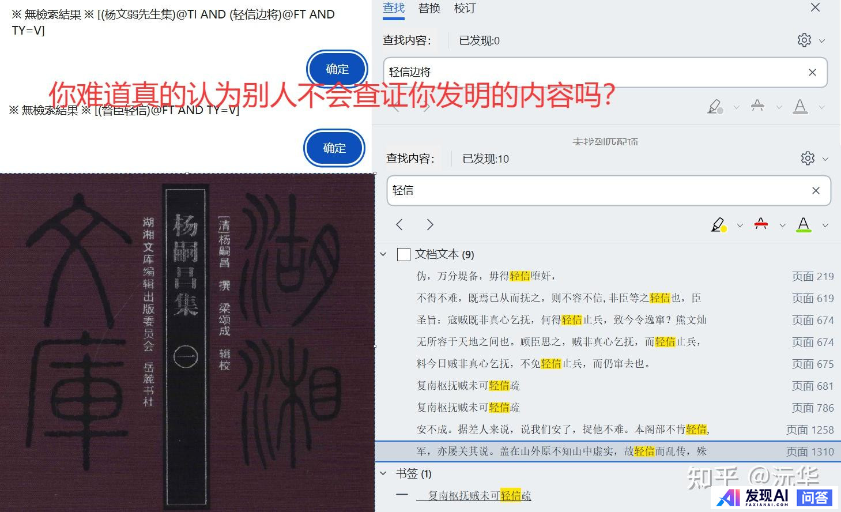841x512 pixels.
Task: Click the top 确定 button
Action: tap(337, 69)
